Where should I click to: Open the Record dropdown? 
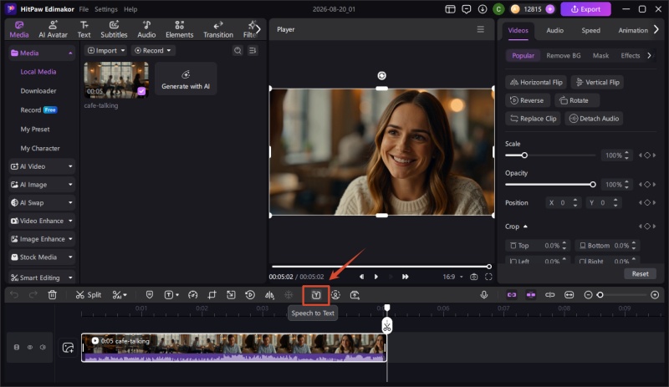click(153, 50)
